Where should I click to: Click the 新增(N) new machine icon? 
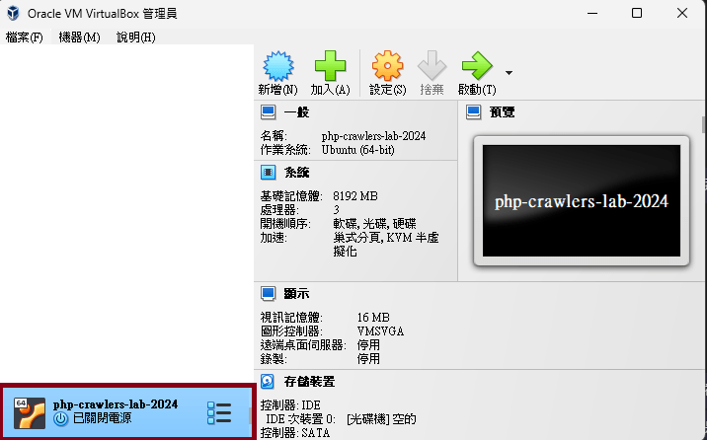(277, 66)
